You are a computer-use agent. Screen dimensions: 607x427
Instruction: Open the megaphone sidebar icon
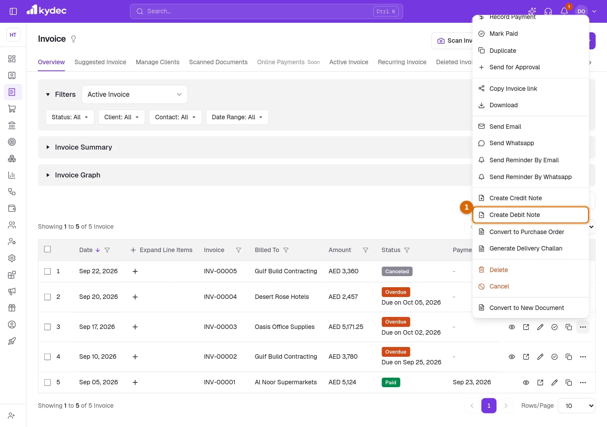pos(12,291)
